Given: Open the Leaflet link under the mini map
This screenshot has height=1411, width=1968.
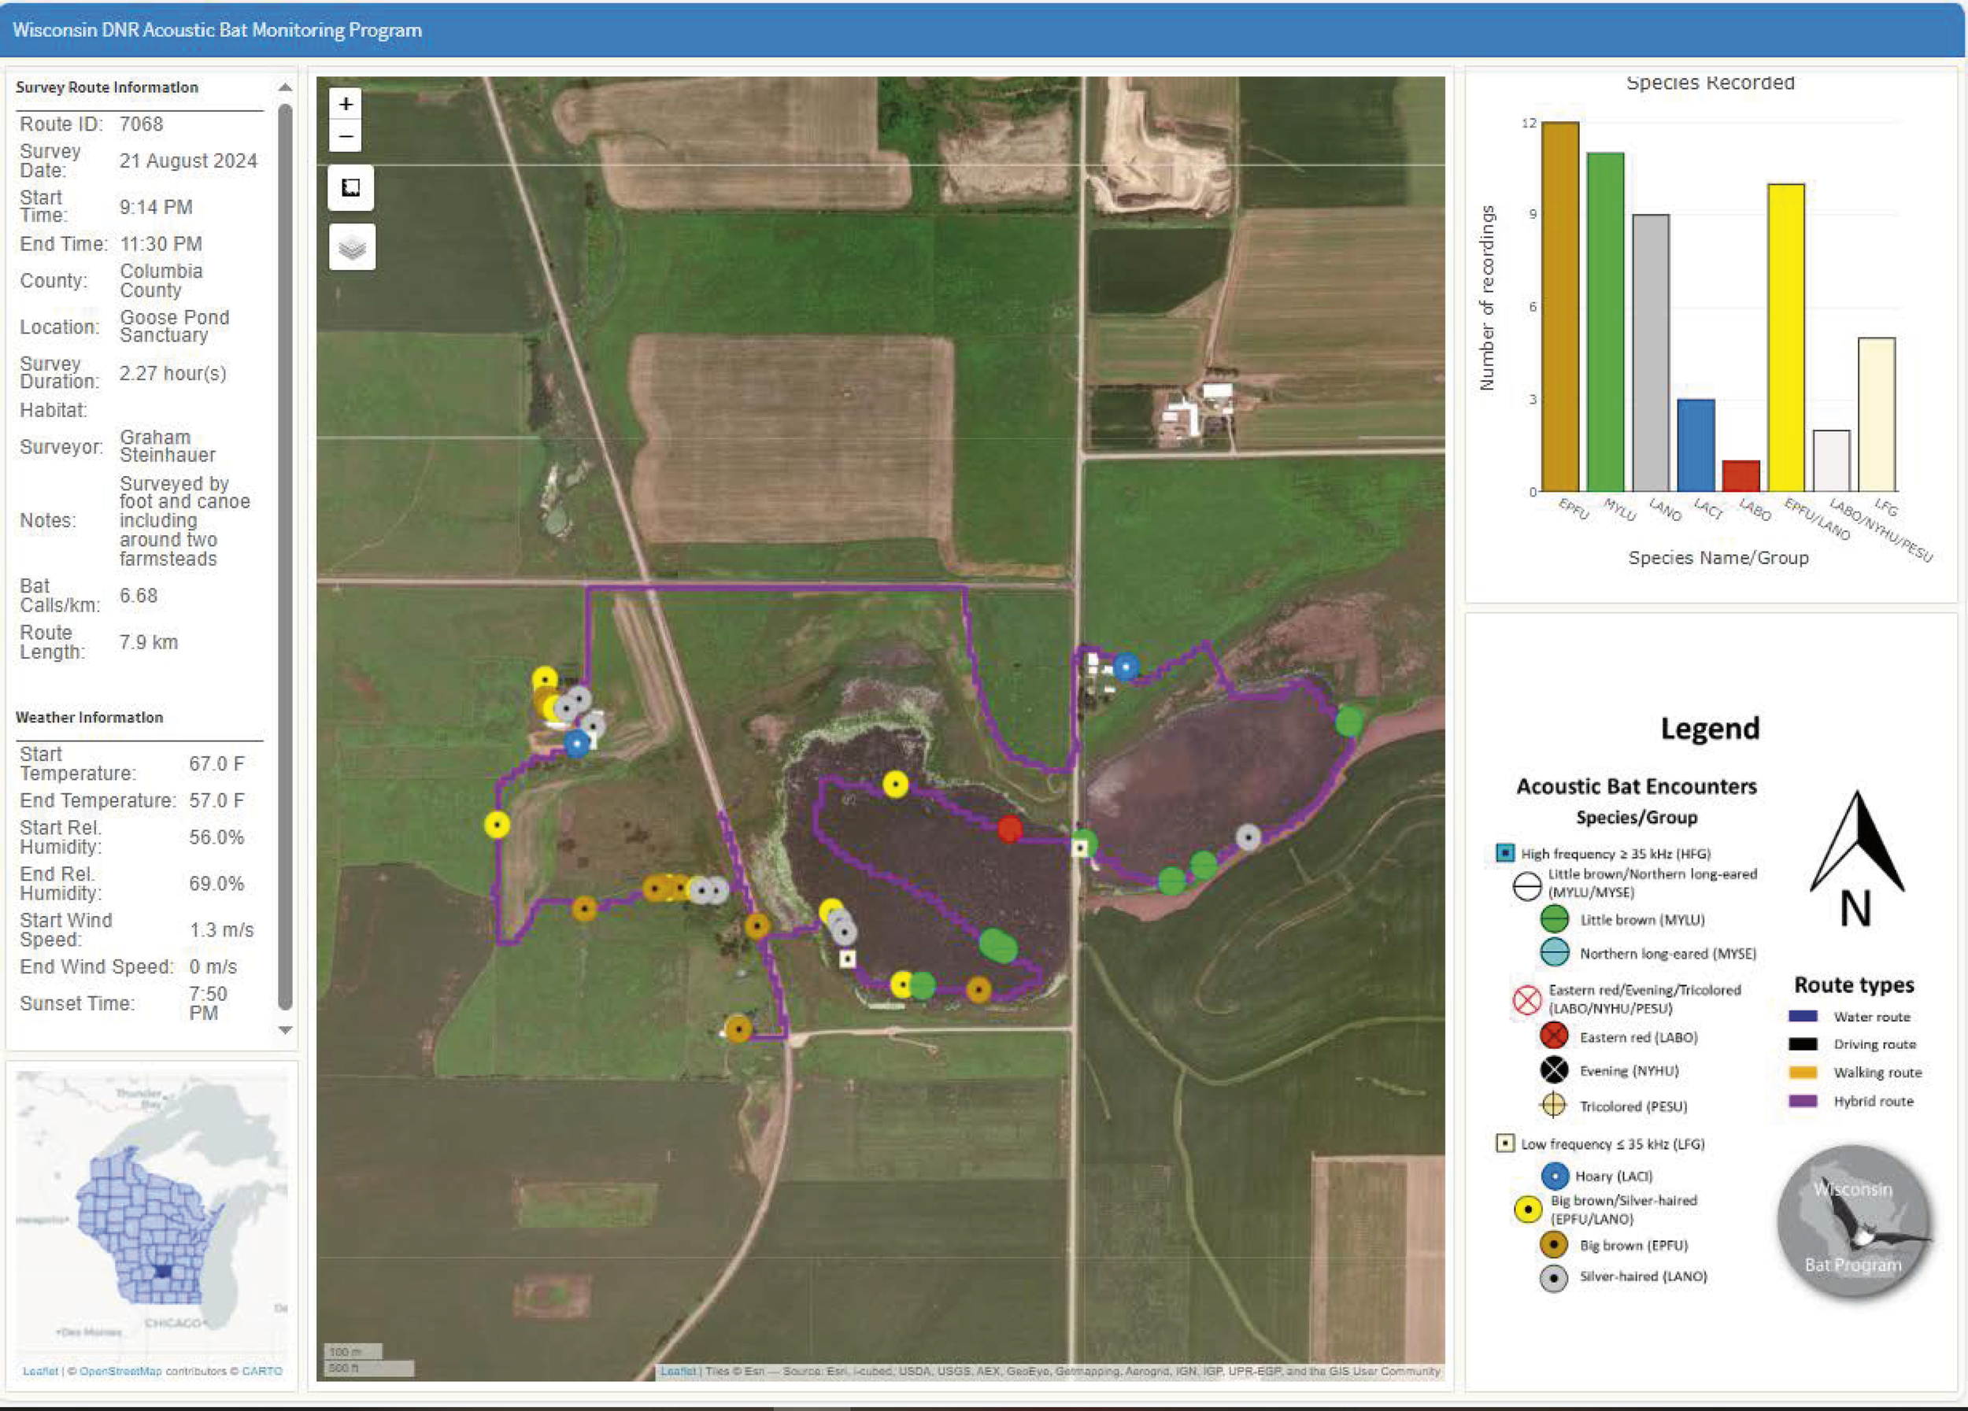Looking at the screenshot, I should tap(40, 1371).
